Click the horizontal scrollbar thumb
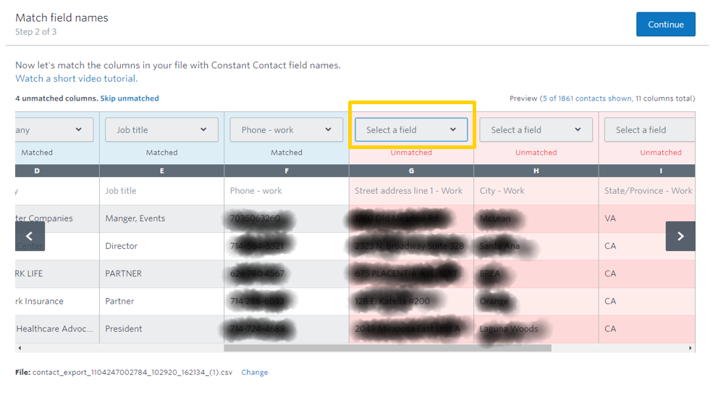 coord(387,348)
